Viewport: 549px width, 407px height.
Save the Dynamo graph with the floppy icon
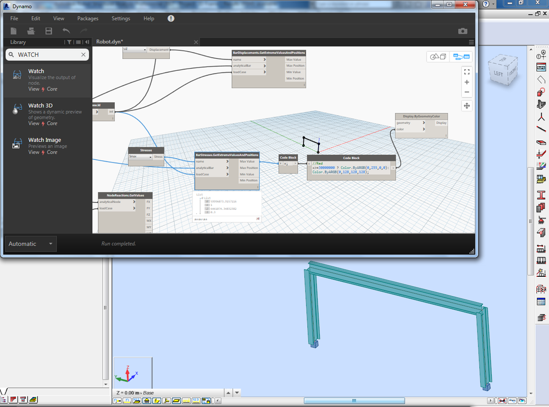click(49, 31)
